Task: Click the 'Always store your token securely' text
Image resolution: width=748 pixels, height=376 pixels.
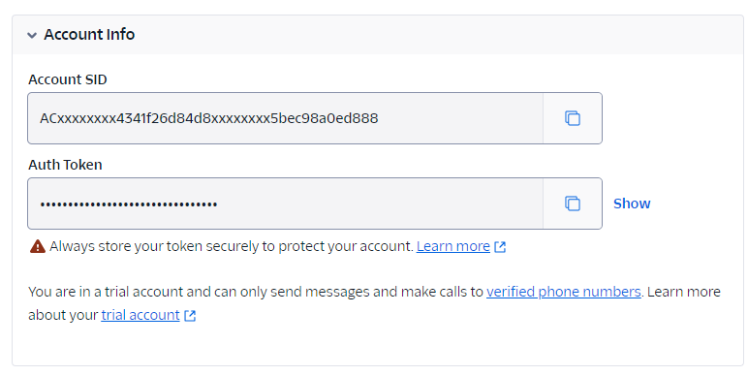Action: tap(232, 246)
